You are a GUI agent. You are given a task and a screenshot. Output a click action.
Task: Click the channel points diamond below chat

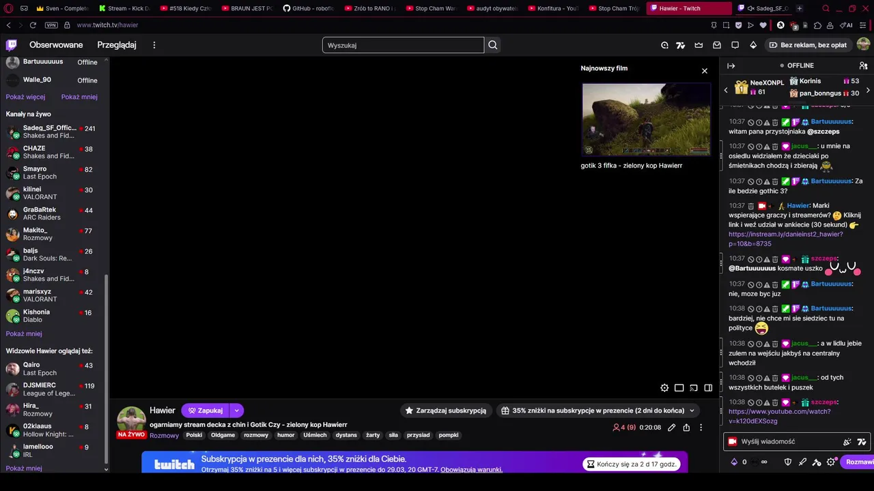(734, 462)
